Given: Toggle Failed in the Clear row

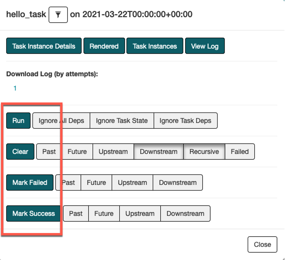Looking at the screenshot, I should 239,152.
